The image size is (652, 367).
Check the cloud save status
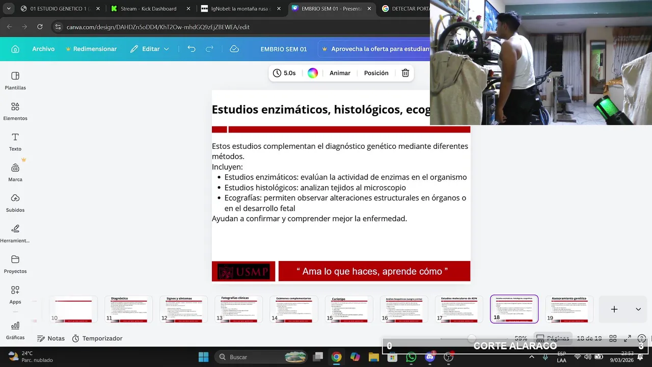[x=234, y=49]
